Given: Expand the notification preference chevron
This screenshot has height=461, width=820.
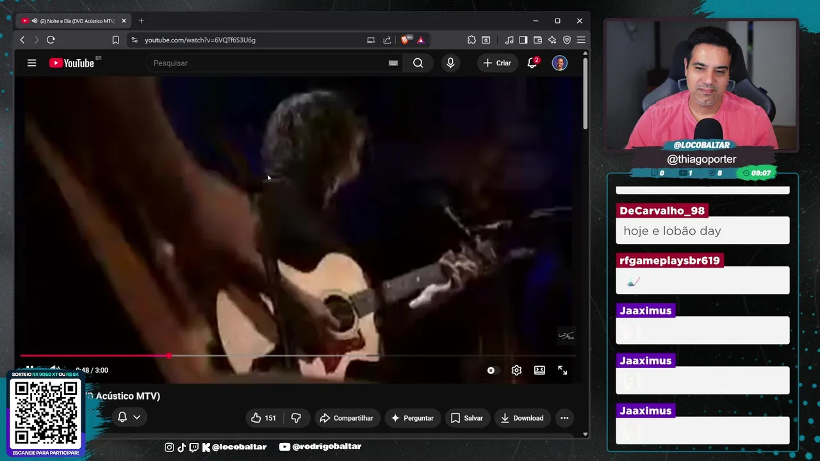Looking at the screenshot, I should point(136,417).
